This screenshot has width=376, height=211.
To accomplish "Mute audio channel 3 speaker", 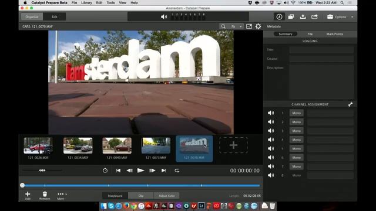I will 271,131.
